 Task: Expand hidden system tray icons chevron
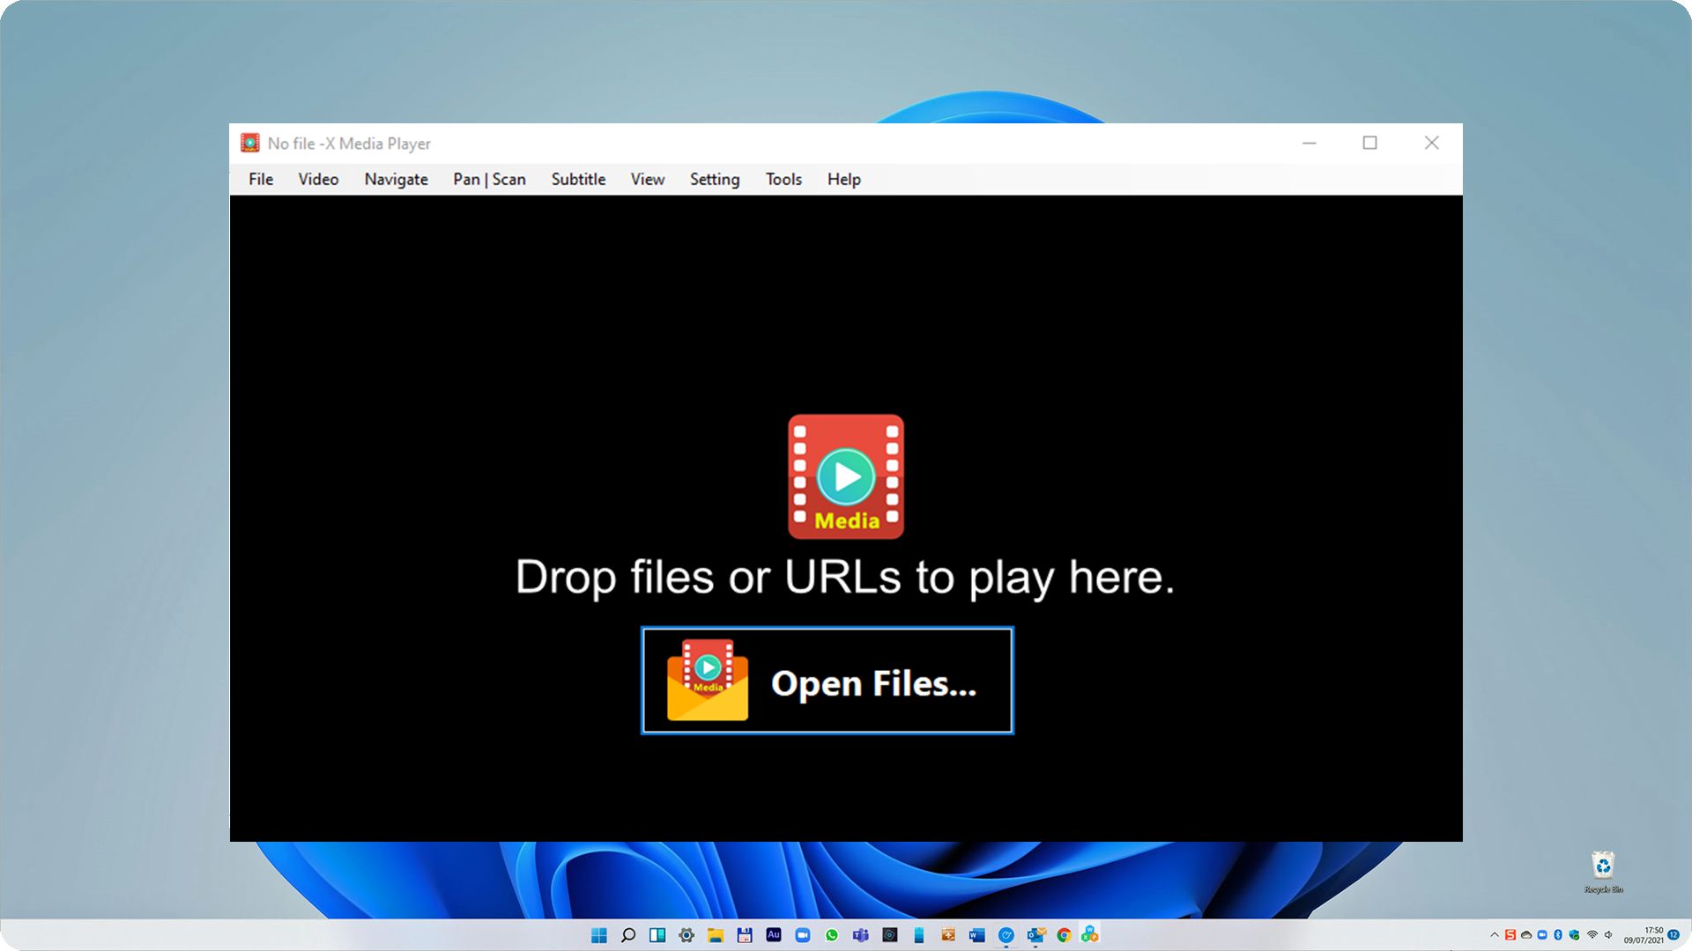1495,935
